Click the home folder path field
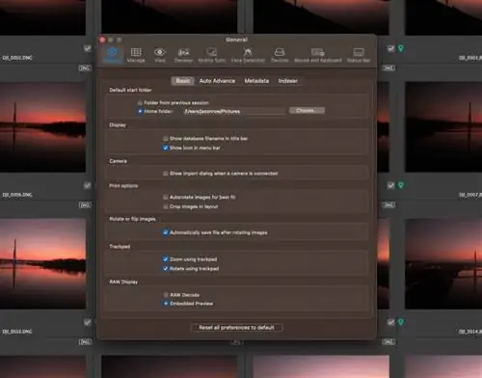This screenshot has width=482, height=378. (x=234, y=111)
